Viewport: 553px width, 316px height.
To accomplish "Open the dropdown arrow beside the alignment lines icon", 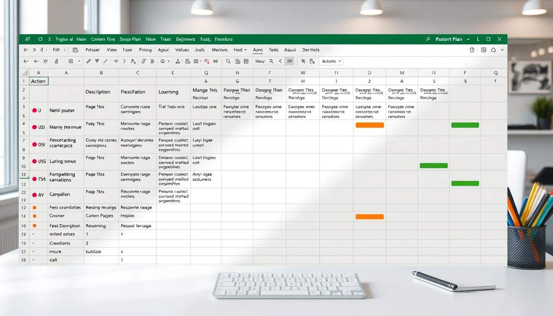I will click(201, 61).
